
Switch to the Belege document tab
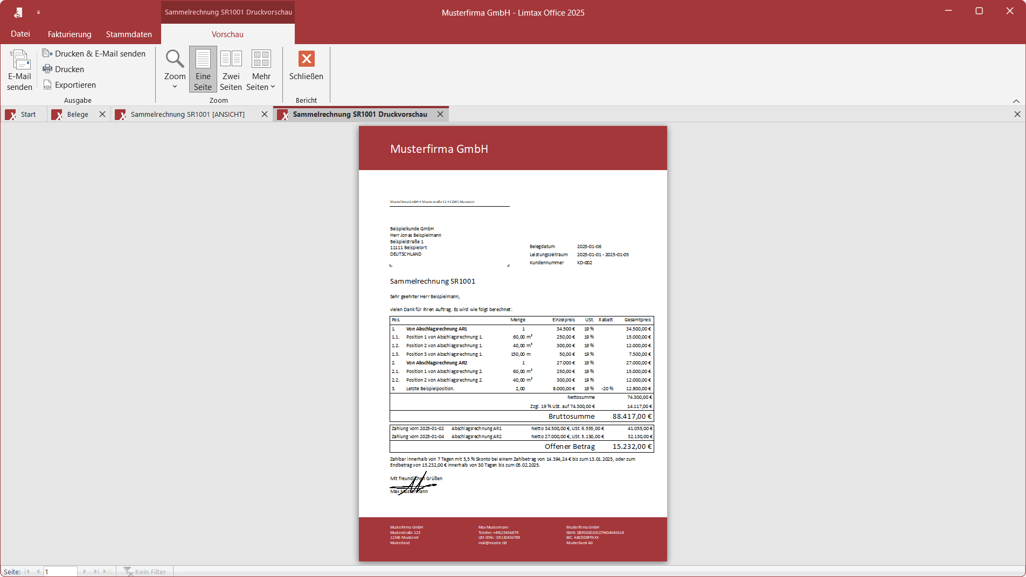pyautogui.click(x=77, y=115)
